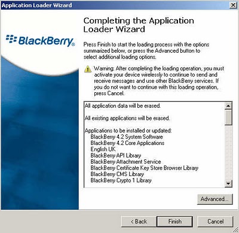Image resolution: width=239 pixels, height=233 pixels.
Task: Click "Applications to be installed or updated:" heading
Action: tap(128, 131)
